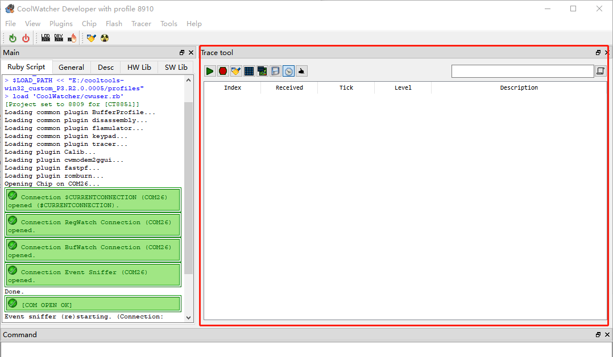Image resolution: width=613 pixels, height=357 pixels.
Task: Click the LOD FLSH load flash icon
Action: (45, 38)
